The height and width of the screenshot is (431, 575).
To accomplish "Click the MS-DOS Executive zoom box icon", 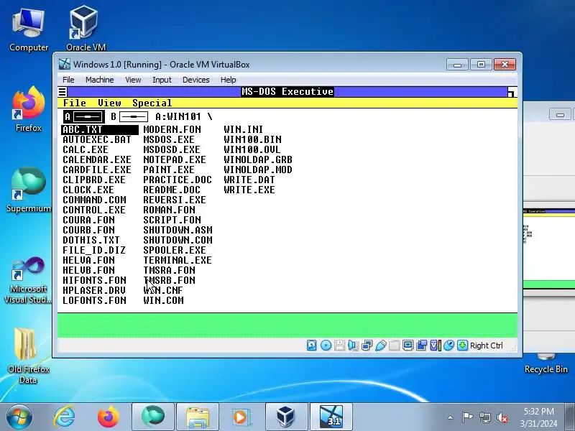I will [x=512, y=92].
